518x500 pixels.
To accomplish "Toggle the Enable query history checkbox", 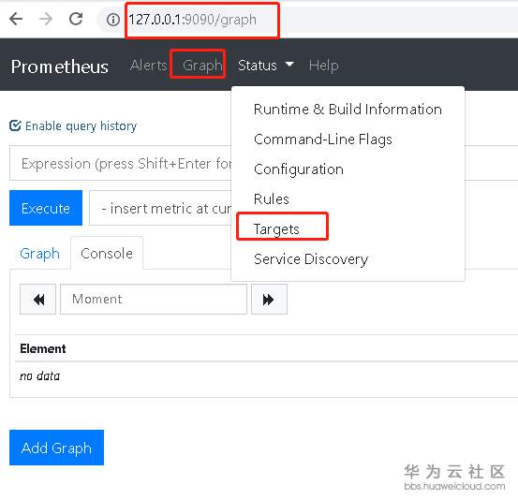I will [15, 125].
